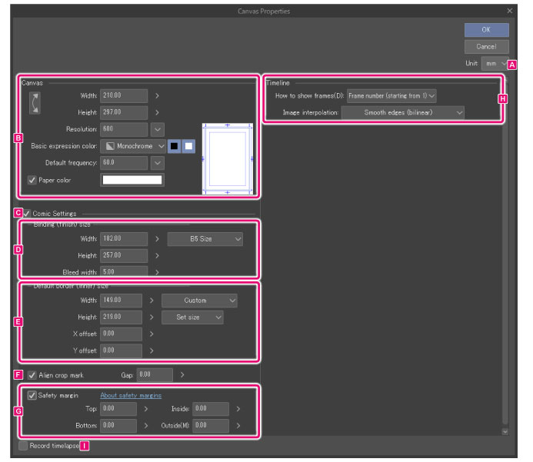Click the Bleed width input field
Screen dimensions: 533x462
124,271
